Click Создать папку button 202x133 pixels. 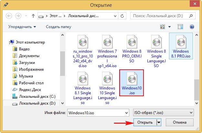[58, 27]
